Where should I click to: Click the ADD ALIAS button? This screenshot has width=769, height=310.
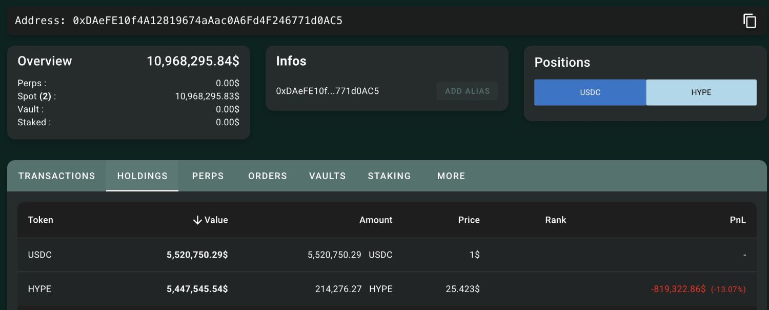[467, 91]
